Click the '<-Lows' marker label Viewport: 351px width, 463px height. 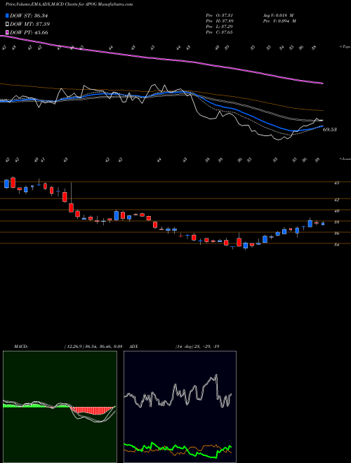click(345, 159)
